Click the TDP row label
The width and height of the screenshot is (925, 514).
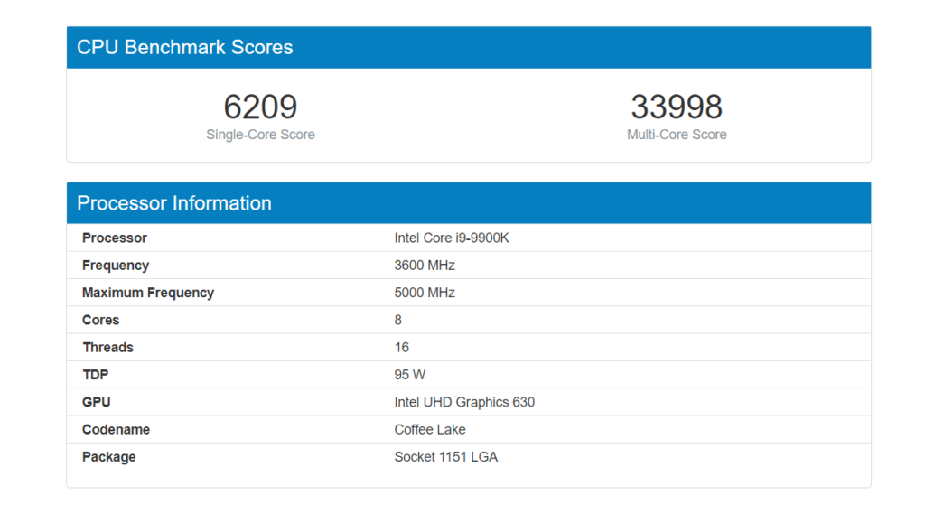(x=96, y=375)
